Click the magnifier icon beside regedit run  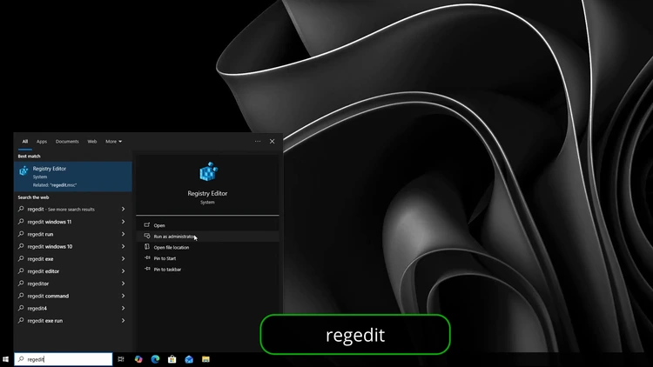coord(21,234)
